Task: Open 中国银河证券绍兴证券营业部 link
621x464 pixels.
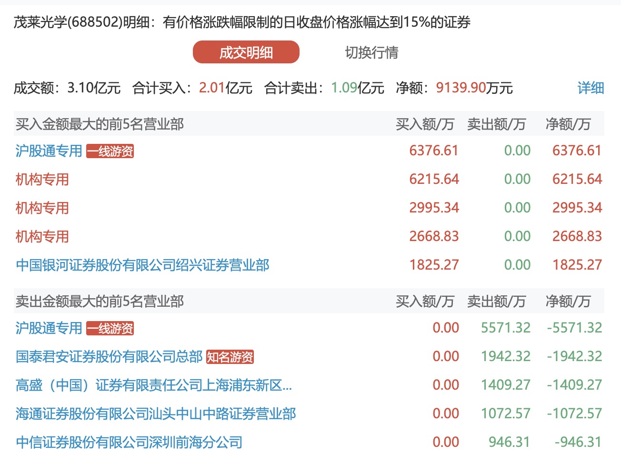Action: click(142, 265)
